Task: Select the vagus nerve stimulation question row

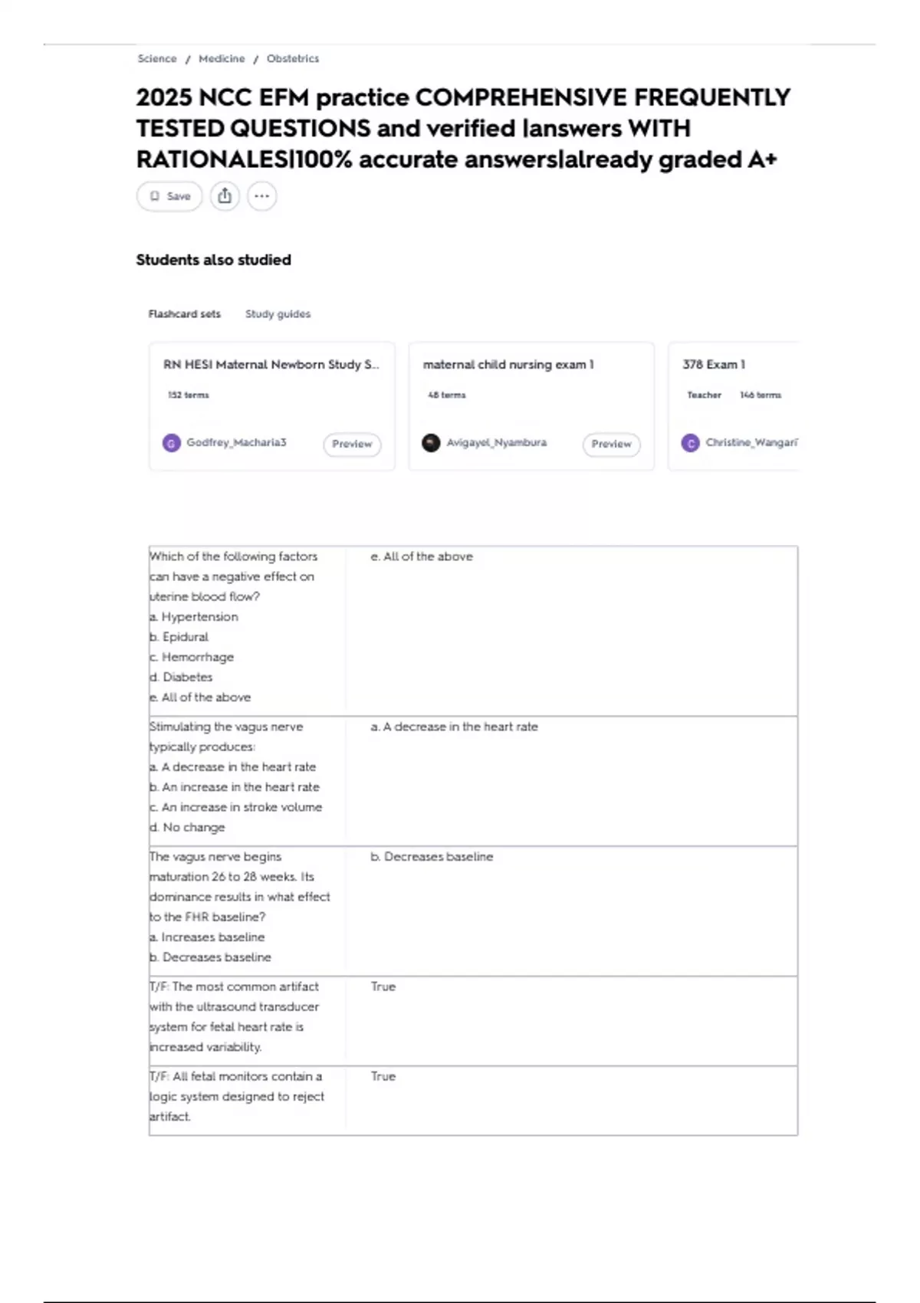Action: tap(473, 780)
